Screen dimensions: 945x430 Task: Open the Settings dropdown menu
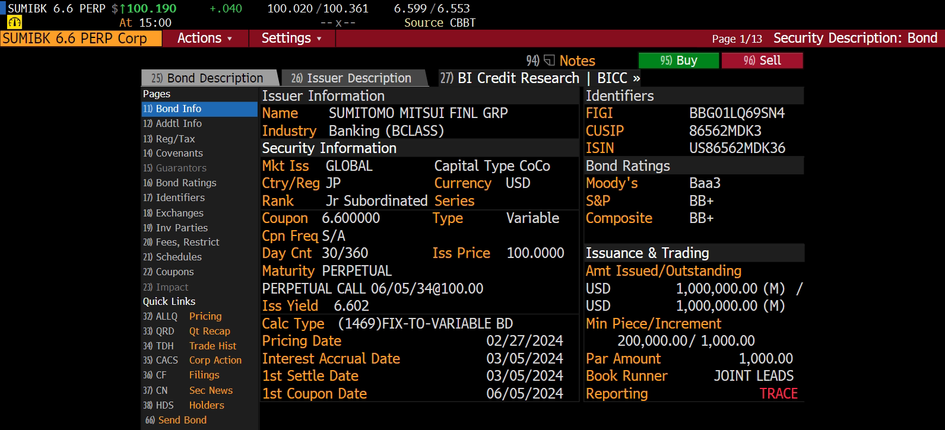pos(291,39)
